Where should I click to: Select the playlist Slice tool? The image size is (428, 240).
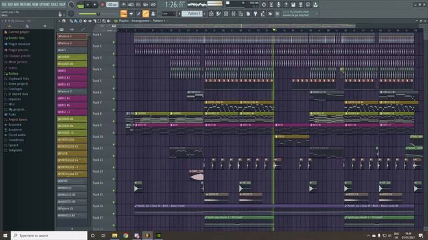coord(94,21)
